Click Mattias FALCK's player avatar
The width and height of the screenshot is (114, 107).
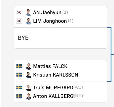29,67
